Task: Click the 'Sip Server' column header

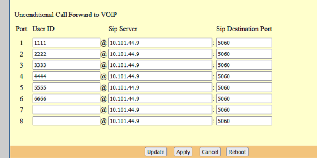Action: 123,29
